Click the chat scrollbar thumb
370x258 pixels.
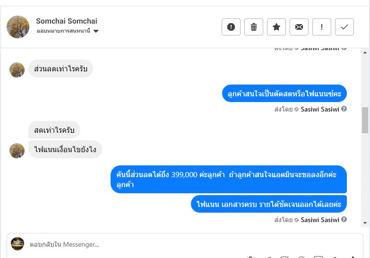click(x=365, y=120)
